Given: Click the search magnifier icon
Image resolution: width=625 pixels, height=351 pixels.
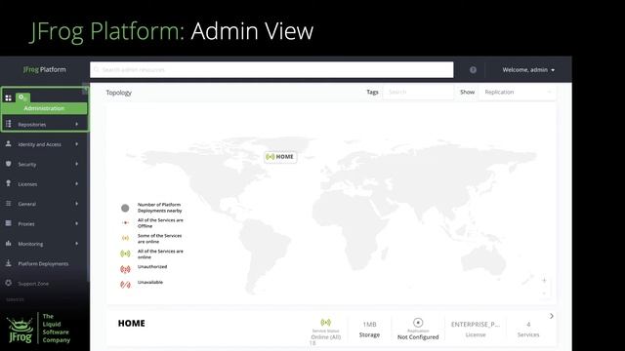Looking at the screenshot, I should pos(97,69).
